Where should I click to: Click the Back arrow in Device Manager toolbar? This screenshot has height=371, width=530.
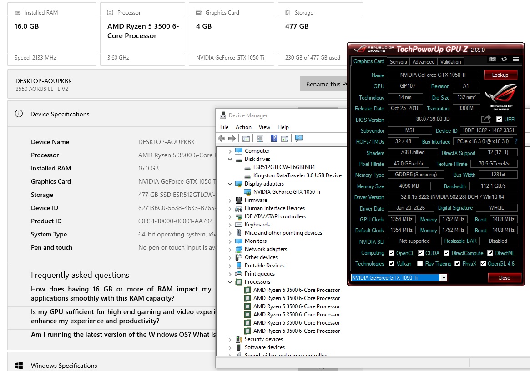point(222,138)
